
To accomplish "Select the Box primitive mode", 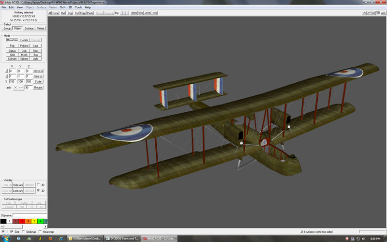I will click(x=35, y=55).
